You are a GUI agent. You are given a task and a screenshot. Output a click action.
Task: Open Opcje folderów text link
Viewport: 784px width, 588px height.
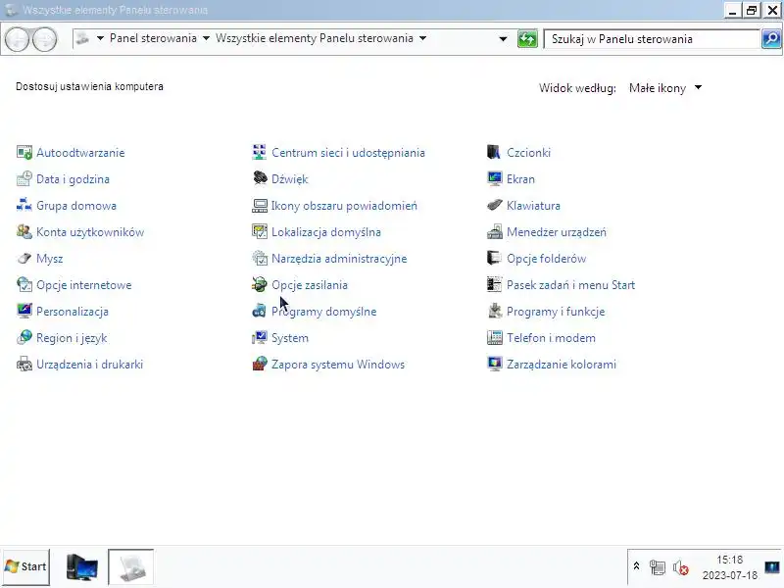pos(546,259)
